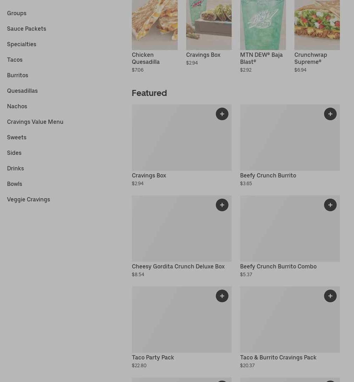
Task: Open the top Cravings Box carousel thumbnail
Action: (209, 25)
